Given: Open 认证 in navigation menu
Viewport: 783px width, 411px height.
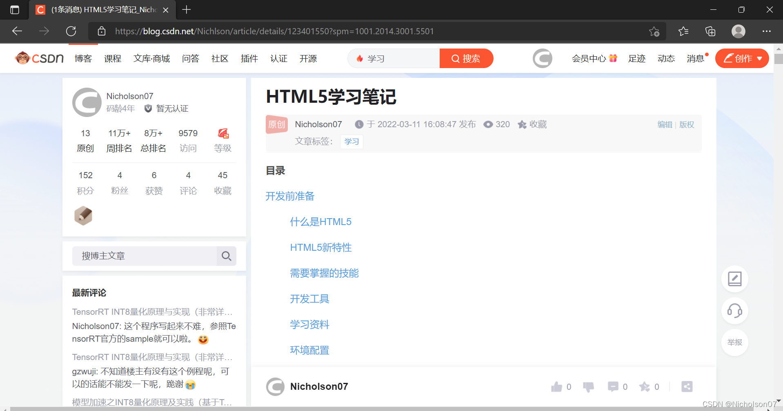Looking at the screenshot, I should pos(279,59).
